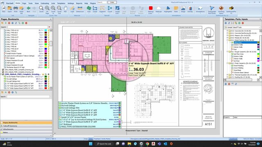The width and height of the screenshot is (262, 147).
Task: Click color swatch for Install Window Frames row
Action: point(45,53)
